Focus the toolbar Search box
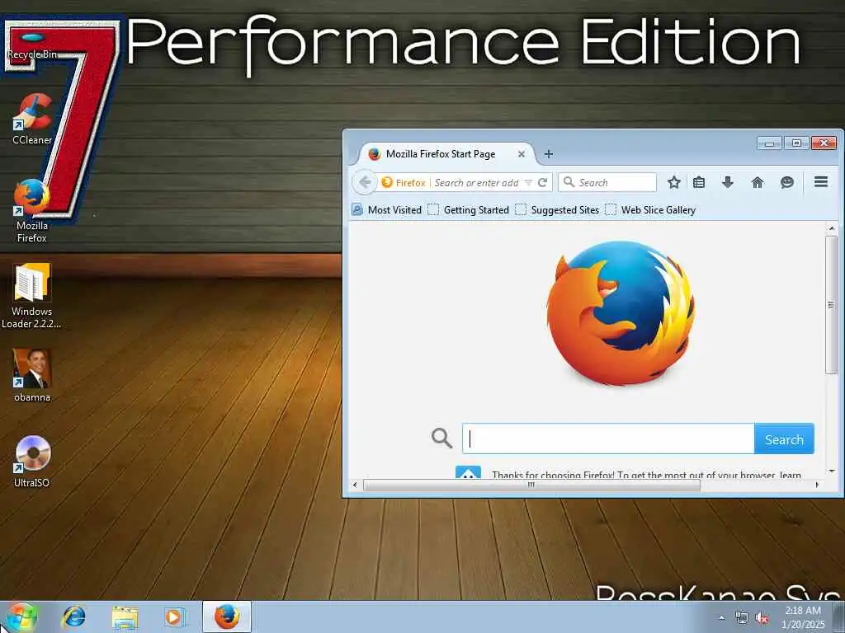Viewport: 845px width, 633px height. (607, 182)
